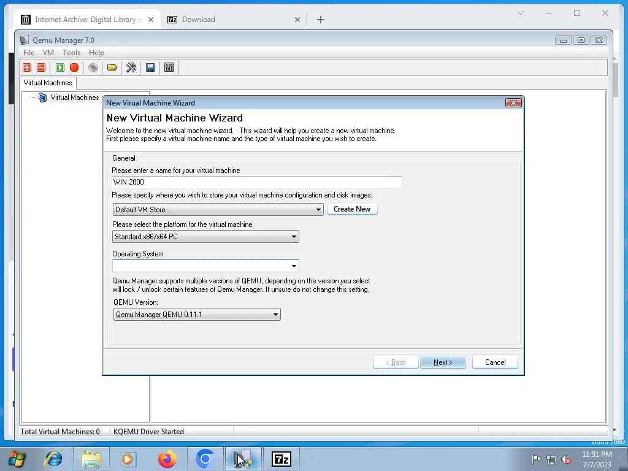Click the Action Center flag tray icon
628x471 pixels.
tap(536, 459)
